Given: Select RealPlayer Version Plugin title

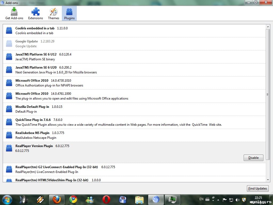Looking at the screenshot, I should tap(34, 146).
